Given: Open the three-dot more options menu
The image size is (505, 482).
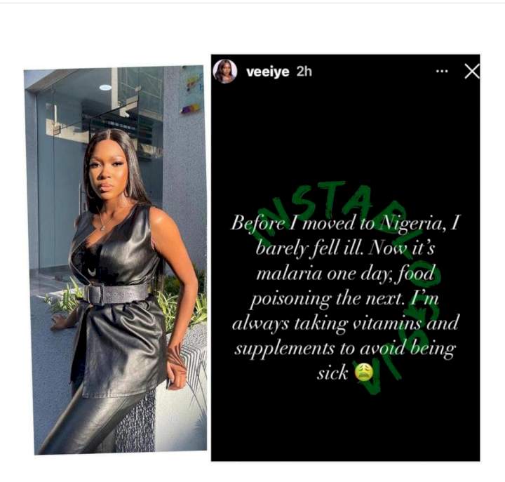Looking at the screenshot, I should coord(442,71).
